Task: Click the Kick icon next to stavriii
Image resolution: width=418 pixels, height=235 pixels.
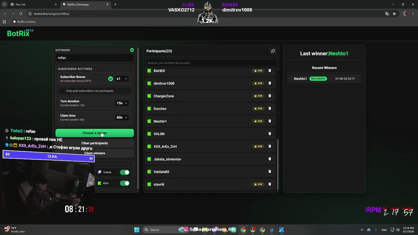Action: pyautogui.click(x=149, y=184)
